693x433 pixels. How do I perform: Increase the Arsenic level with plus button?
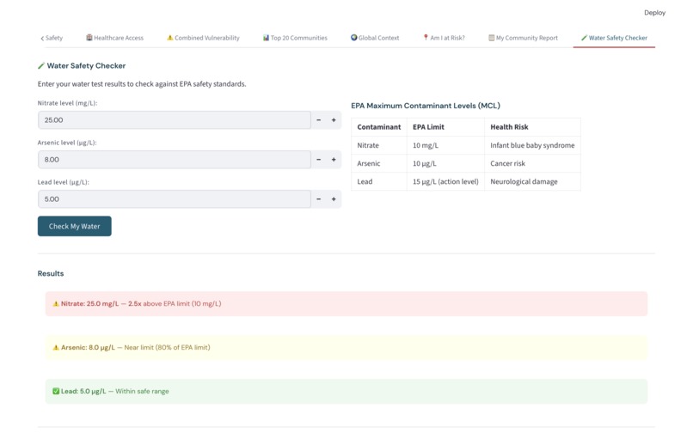(334, 160)
